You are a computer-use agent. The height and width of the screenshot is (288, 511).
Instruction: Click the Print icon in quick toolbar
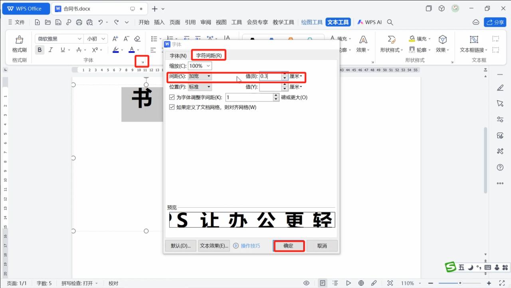click(x=79, y=22)
